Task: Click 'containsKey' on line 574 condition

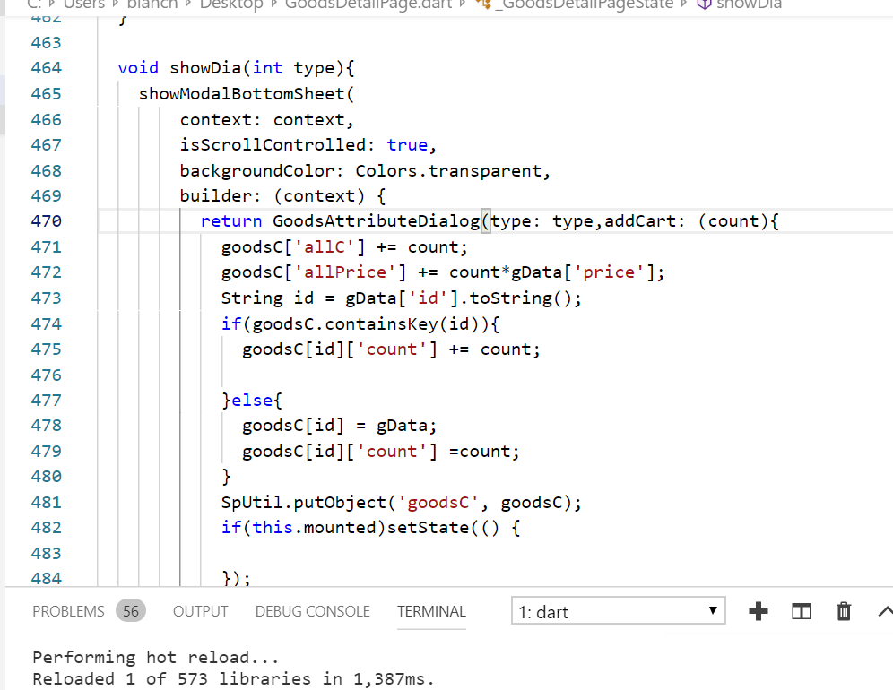Action: pos(381,323)
